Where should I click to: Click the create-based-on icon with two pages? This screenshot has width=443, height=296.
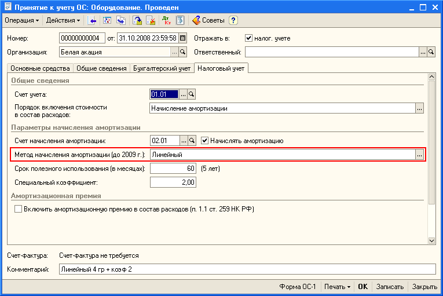coord(121,20)
